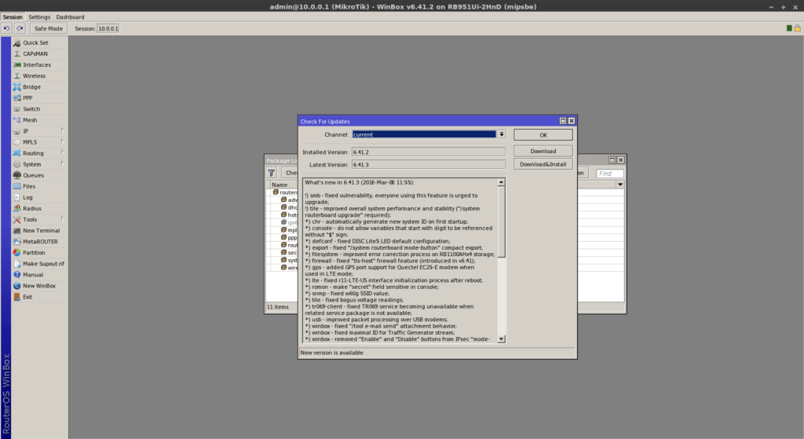Open the Wireless section in sidebar
This screenshot has height=439, width=804.
click(33, 76)
